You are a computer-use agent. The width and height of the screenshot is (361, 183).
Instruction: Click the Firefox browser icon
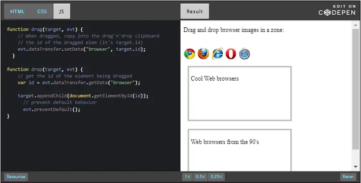point(203,54)
